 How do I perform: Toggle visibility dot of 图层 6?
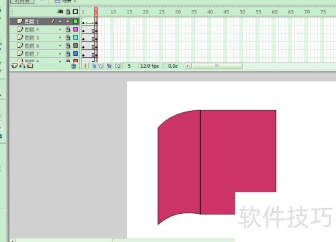[60, 46]
